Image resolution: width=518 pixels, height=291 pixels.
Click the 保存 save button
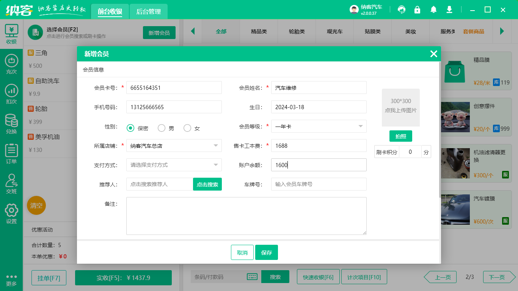coord(266,253)
